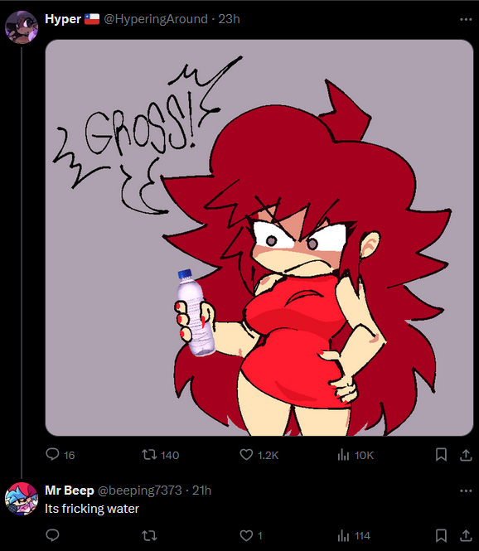Open Hyper's profile avatar
Image resolution: width=479 pixels, height=551 pixels.
tap(22, 27)
